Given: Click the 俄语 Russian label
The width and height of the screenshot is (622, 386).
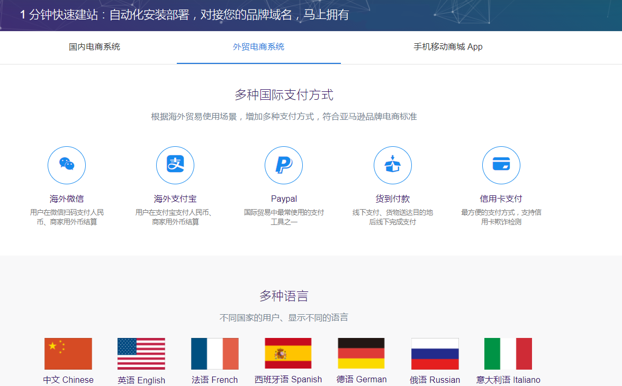Looking at the screenshot, I should coord(435,380).
